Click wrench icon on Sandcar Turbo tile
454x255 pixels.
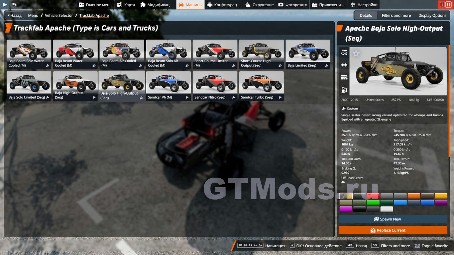pos(280,98)
